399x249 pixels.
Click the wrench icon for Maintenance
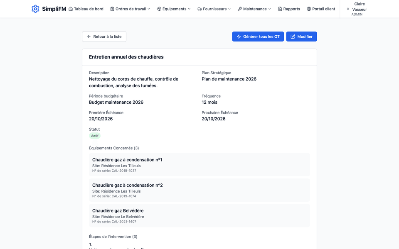point(240,9)
